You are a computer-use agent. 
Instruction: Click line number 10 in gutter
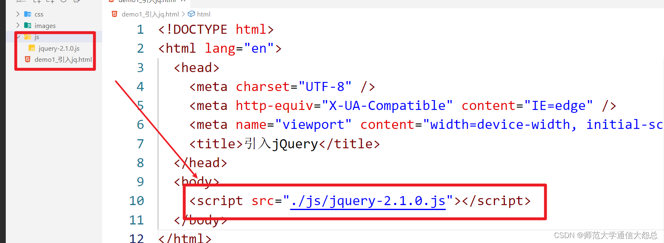click(137, 201)
